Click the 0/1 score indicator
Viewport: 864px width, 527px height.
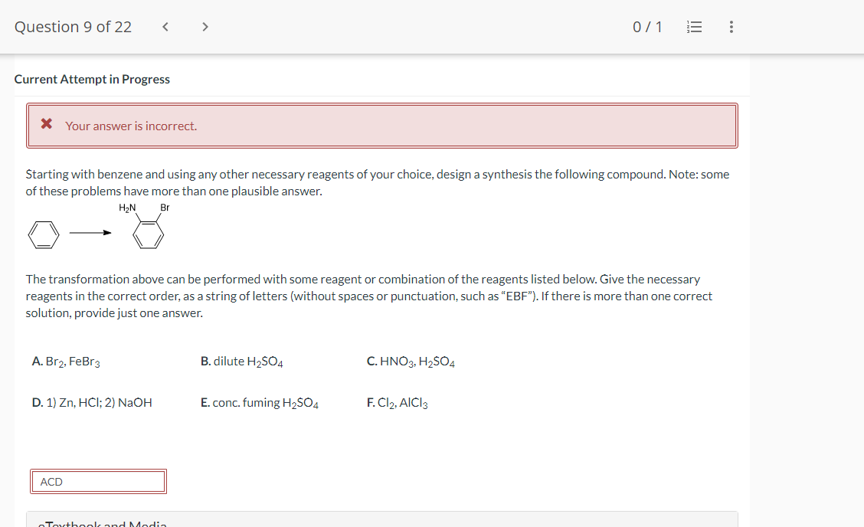pos(647,26)
